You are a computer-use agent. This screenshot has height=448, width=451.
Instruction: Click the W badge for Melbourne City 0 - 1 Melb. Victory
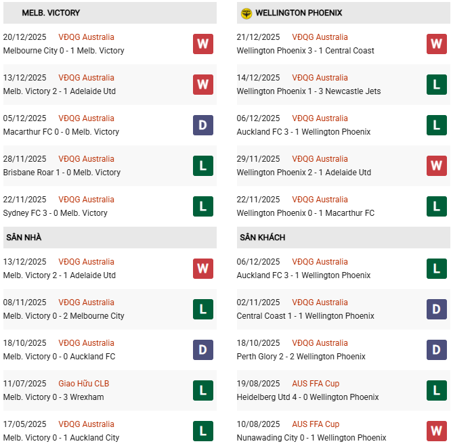coord(202,44)
